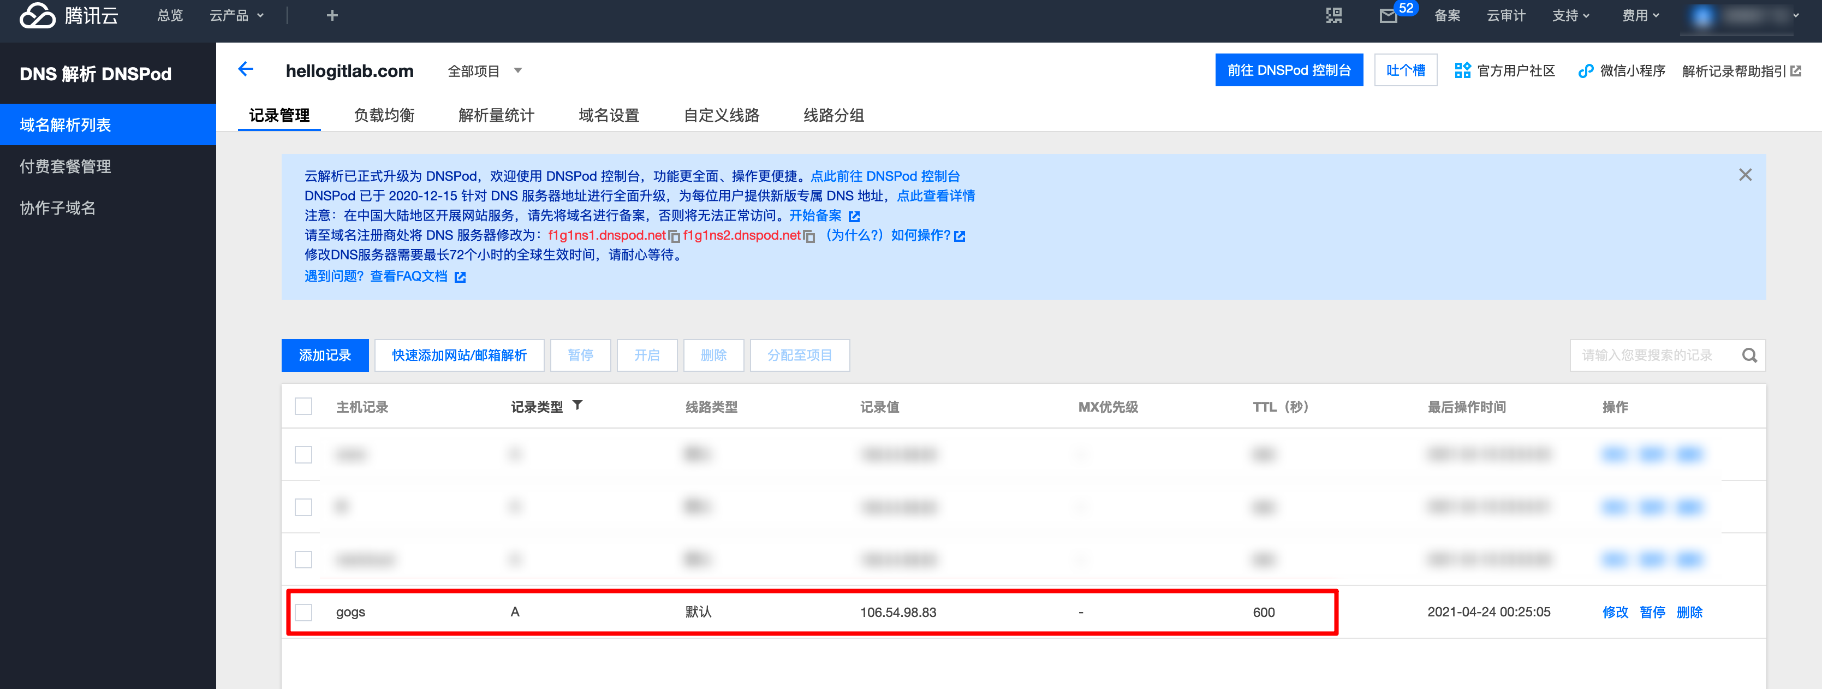Copy f1g1ns2.dnspod.net using its copy icon
This screenshot has width=1822, height=689.
808,236
